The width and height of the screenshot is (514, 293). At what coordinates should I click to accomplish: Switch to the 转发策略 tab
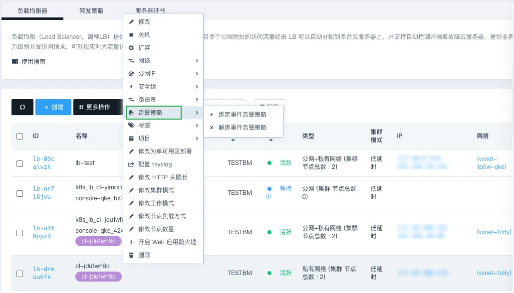pyautogui.click(x=91, y=10)
